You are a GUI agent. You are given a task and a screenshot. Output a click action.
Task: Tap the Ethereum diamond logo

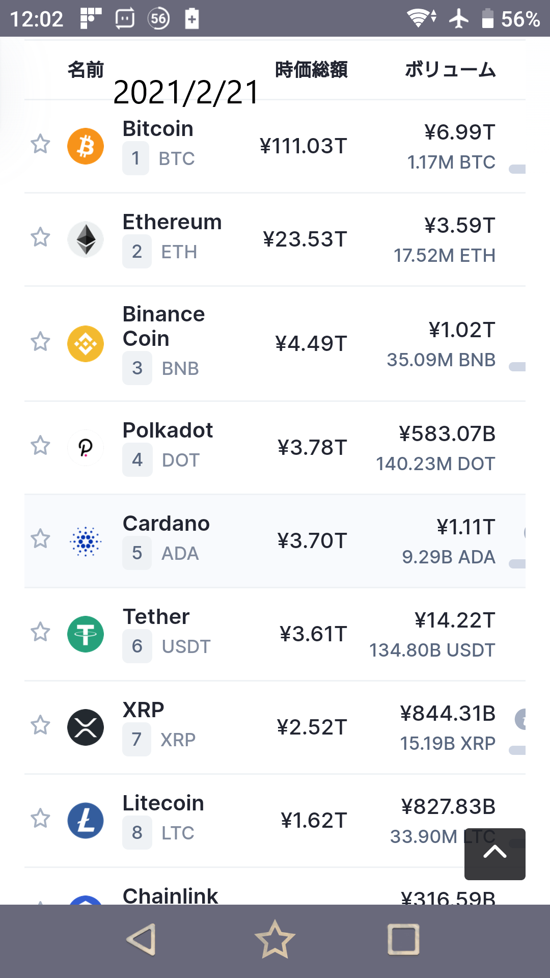coord(86,239)
